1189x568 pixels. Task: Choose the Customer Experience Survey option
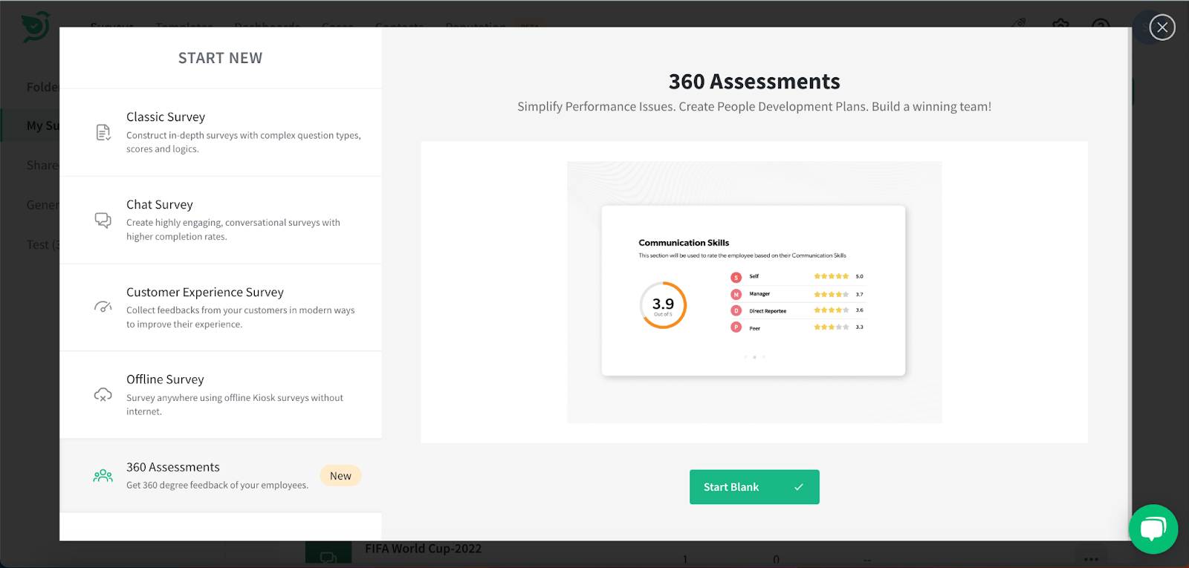click(x=221, y=307)
